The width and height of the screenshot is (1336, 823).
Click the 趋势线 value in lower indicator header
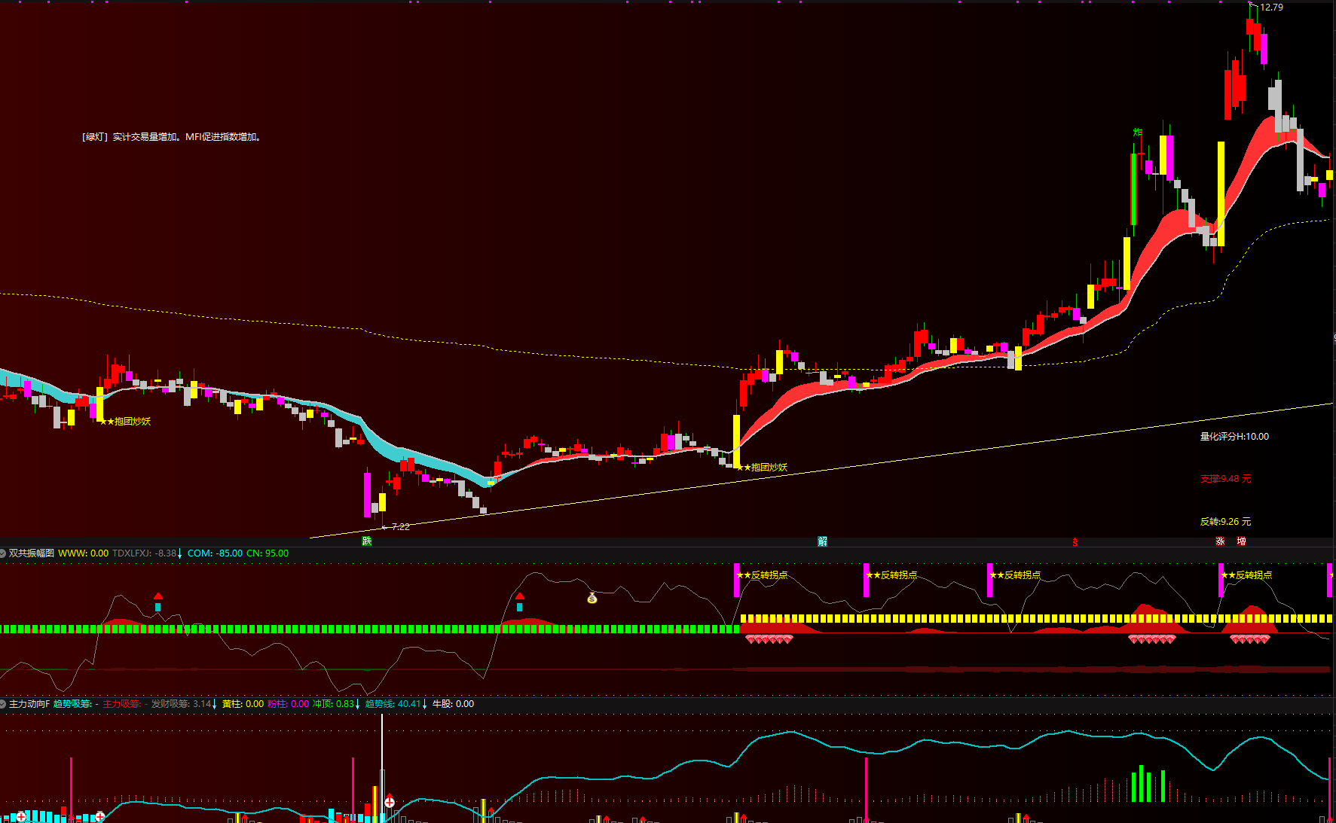pos(395,704)
